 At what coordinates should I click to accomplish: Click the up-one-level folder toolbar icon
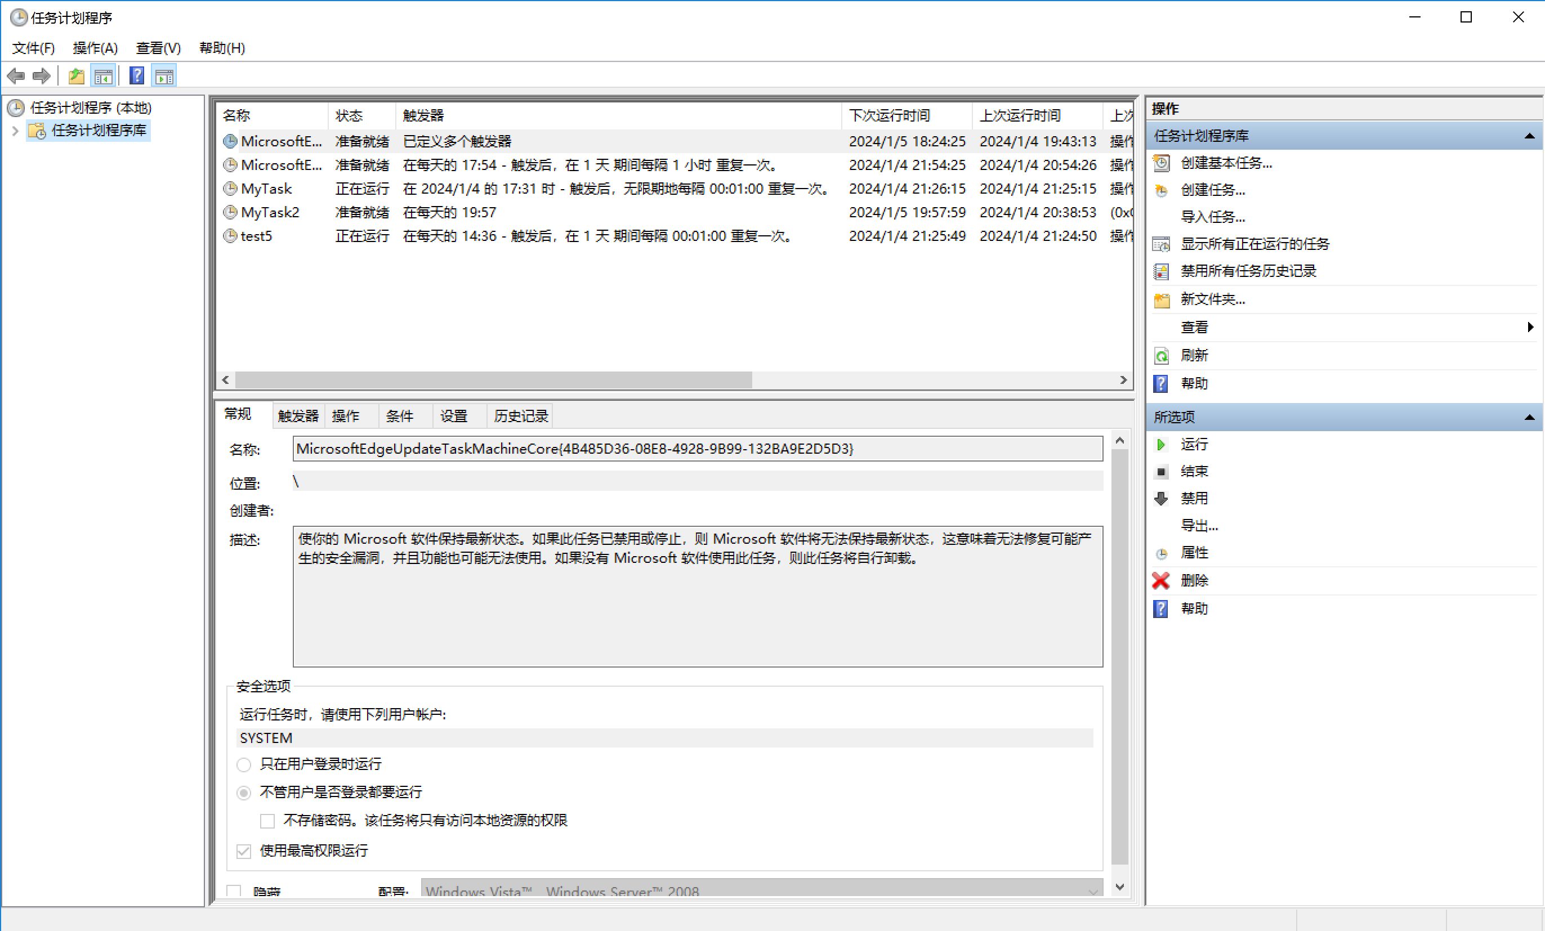coord(76,77)
